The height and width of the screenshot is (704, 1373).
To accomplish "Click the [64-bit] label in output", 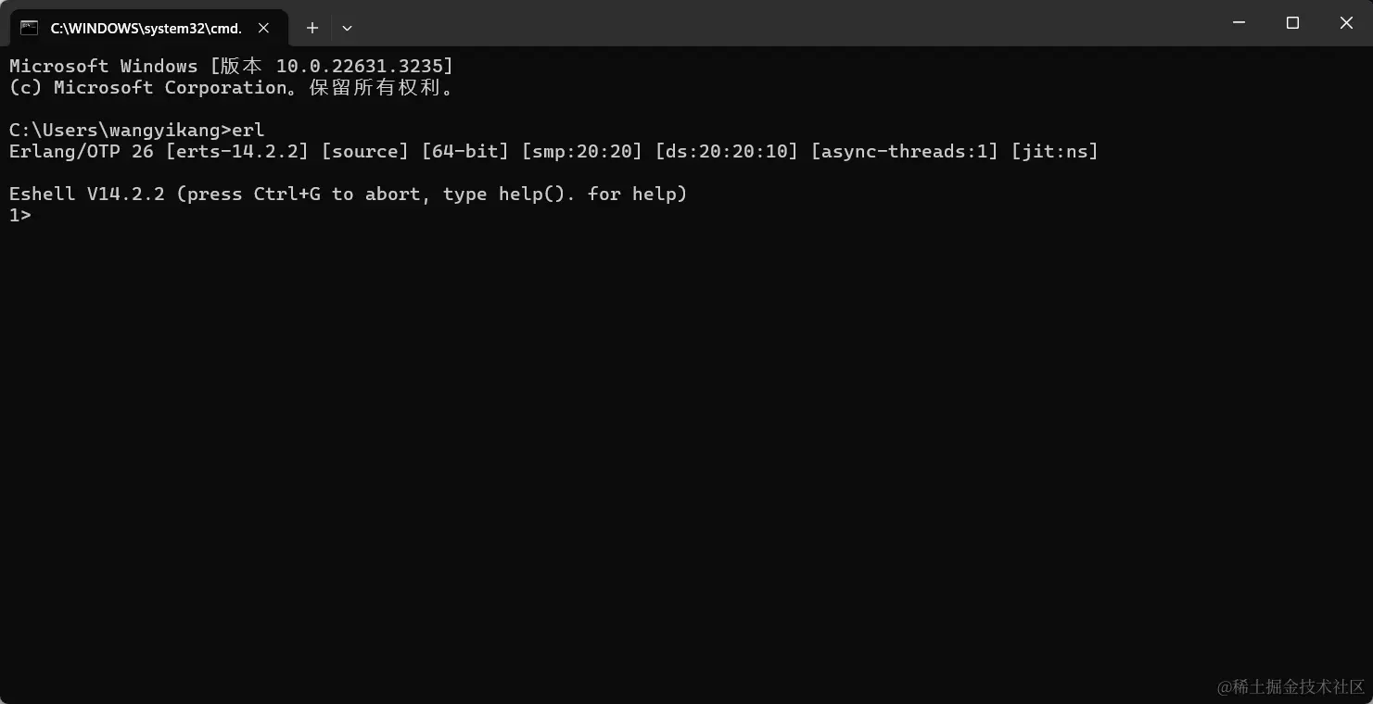I will point(464,151).
